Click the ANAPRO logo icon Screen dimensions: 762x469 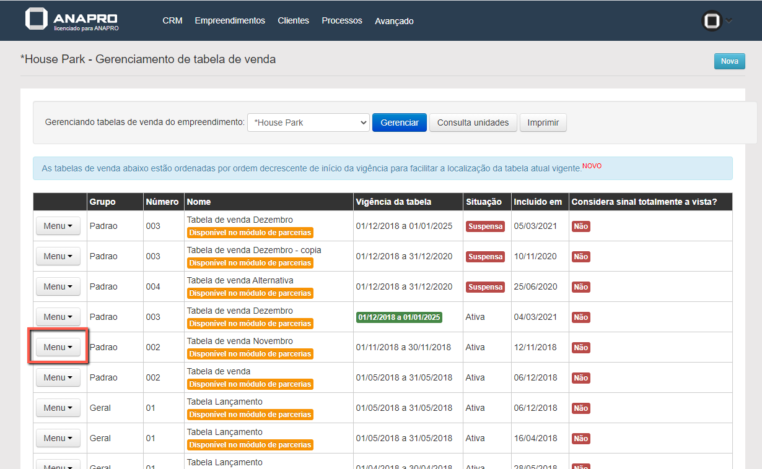(37, 19)
